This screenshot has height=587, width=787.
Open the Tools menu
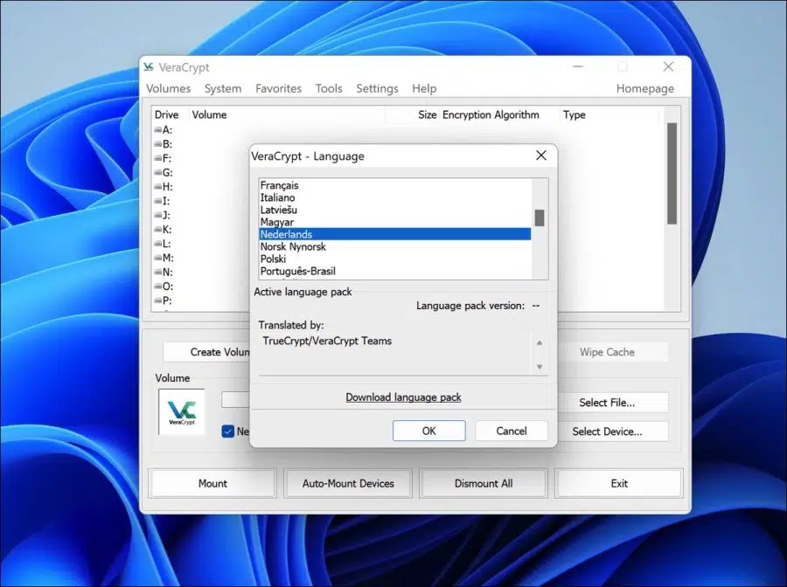tap(329, 88)
